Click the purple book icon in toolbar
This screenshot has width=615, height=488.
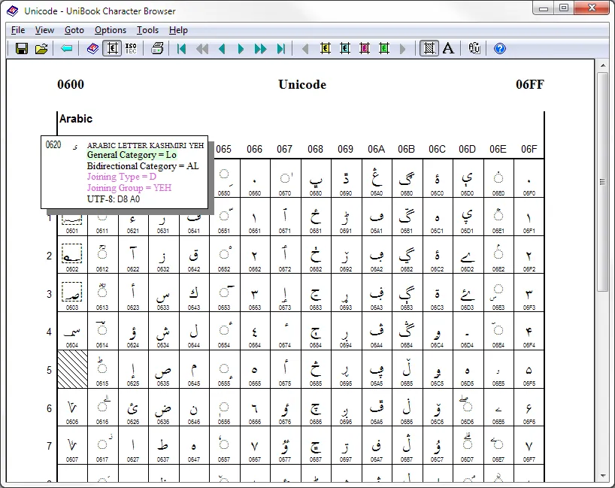[92, 49]
